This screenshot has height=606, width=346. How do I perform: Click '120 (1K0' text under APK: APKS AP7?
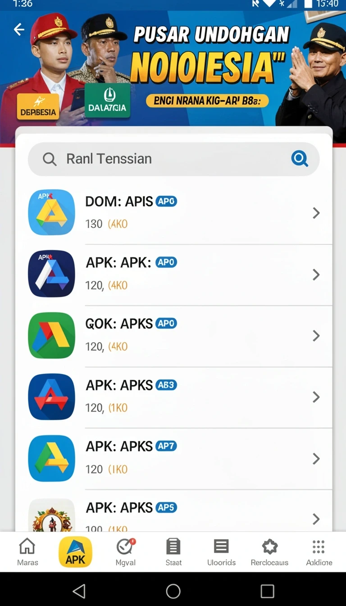point(106,469)
